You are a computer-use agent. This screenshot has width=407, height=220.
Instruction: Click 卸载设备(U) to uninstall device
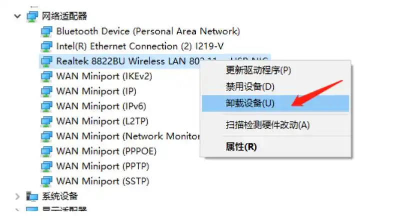(250, 103)
